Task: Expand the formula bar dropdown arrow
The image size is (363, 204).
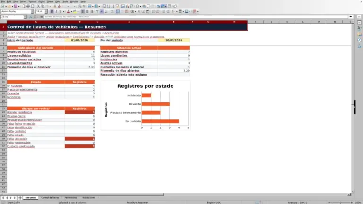Action: coord(351,17)
